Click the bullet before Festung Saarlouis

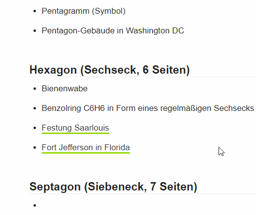coord(34,128)
